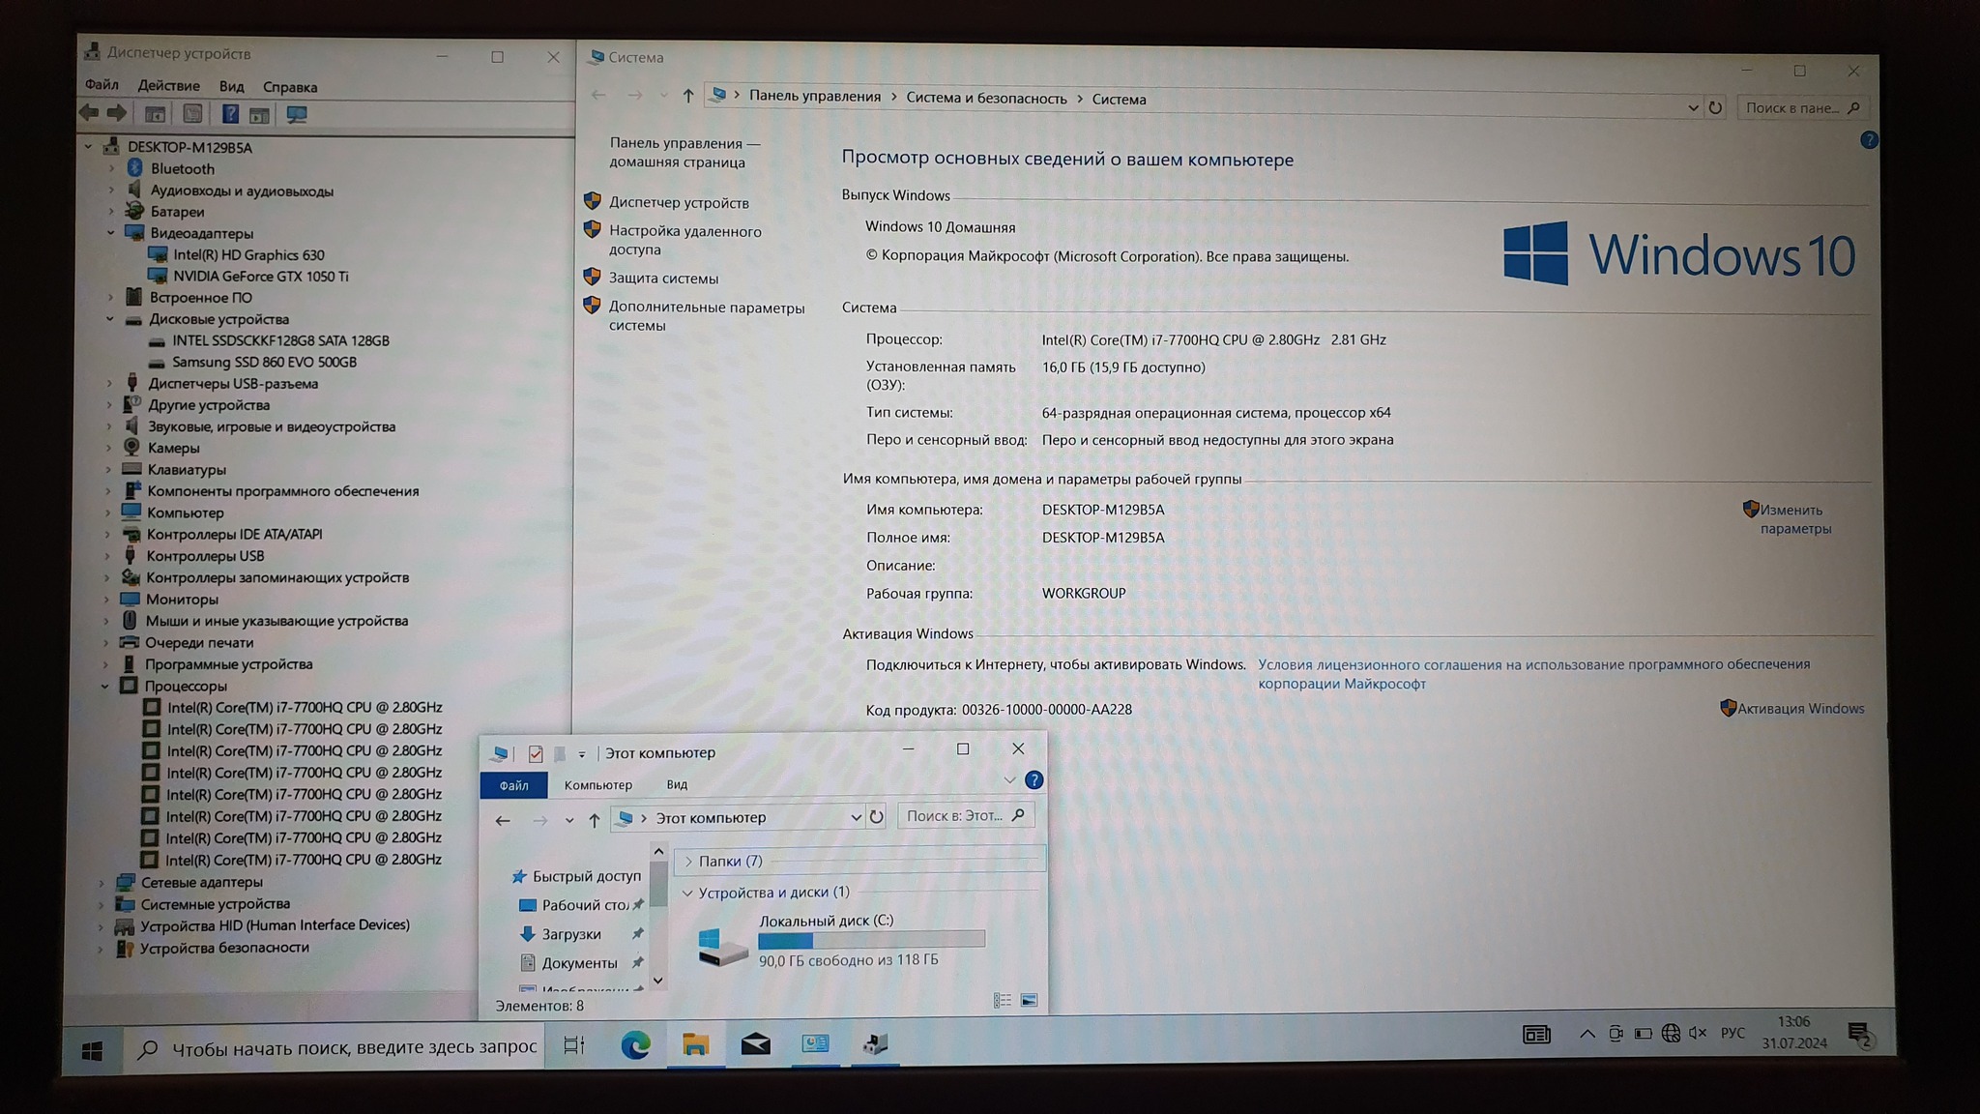Click the Properties toolbar icon in Device Manager

click(192, 114)
